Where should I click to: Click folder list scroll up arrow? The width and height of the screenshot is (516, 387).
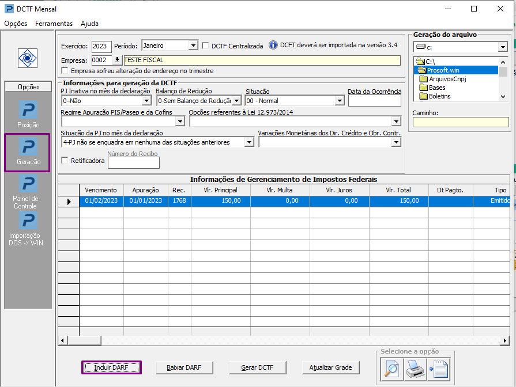(503, 62)
